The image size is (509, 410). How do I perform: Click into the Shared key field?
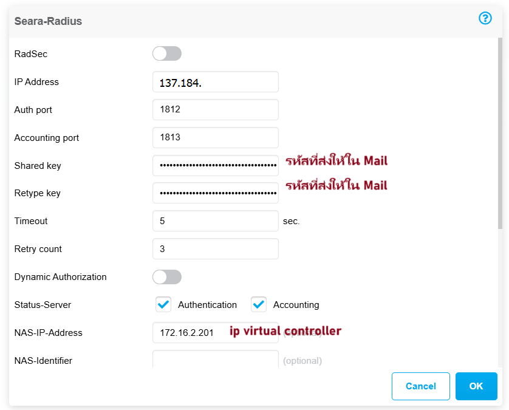(x=216, y=166)
